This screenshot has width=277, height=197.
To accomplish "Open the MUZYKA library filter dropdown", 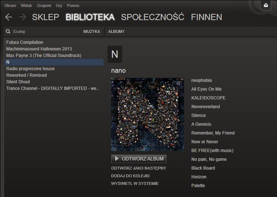I will [x=92, y=31].
